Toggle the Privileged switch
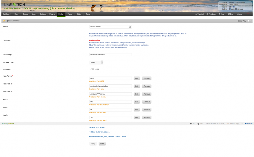 coord(92,70)
